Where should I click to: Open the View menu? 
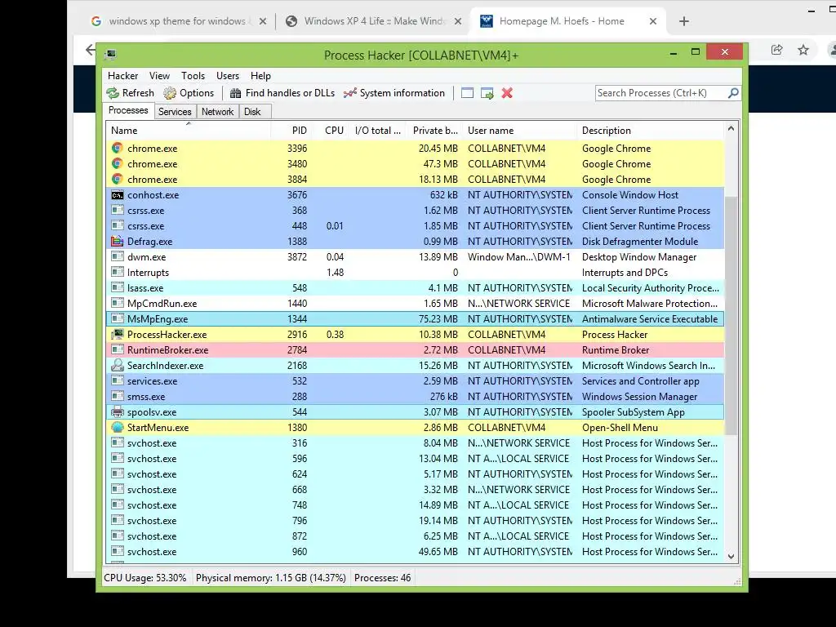159,76
